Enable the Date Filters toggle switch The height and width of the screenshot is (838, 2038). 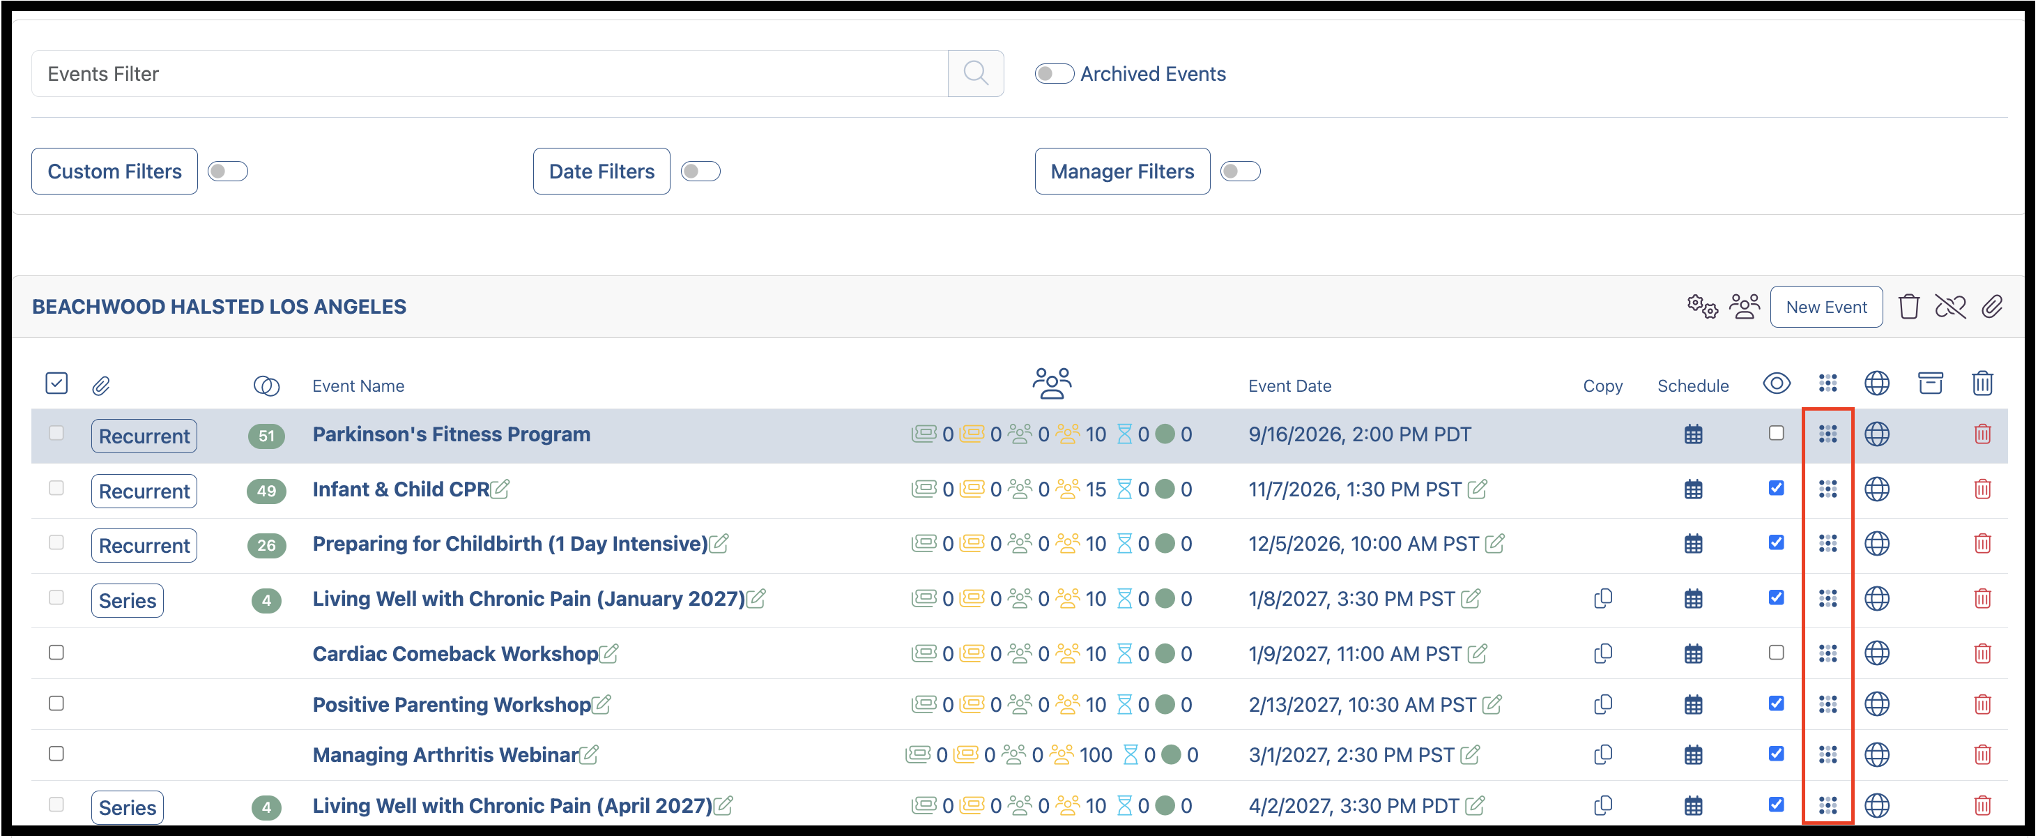[701, 171]
